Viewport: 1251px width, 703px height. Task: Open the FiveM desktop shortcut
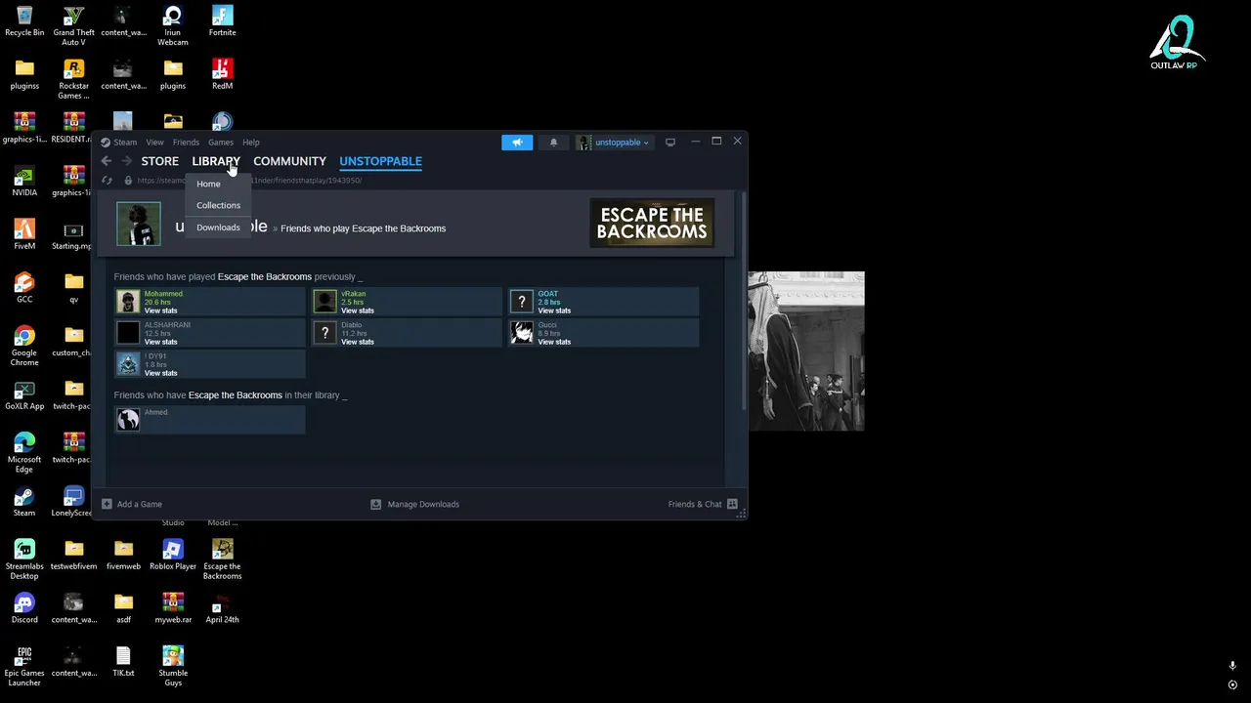tap(24, 234)
